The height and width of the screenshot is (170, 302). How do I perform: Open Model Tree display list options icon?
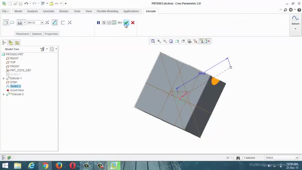[52, 49]
